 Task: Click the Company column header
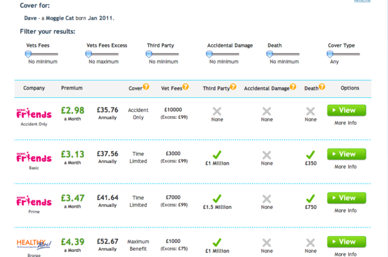pos(34,88)
